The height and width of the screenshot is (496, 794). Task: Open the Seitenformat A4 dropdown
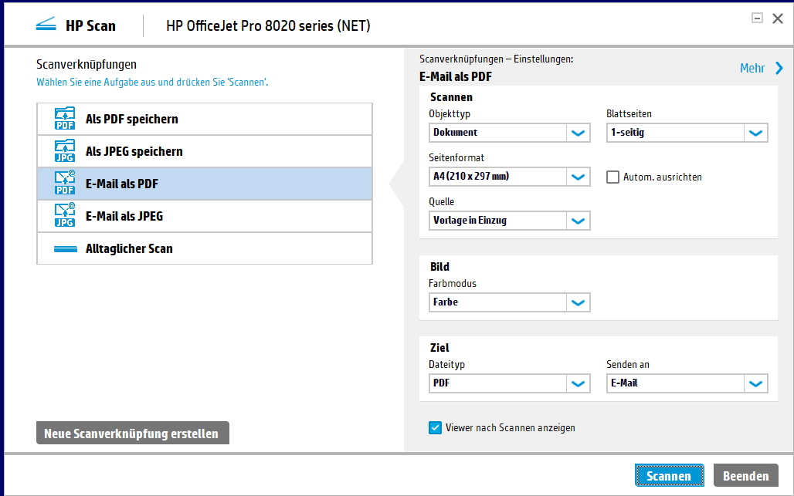(578, 177)
